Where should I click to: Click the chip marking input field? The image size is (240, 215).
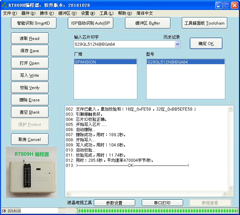coord(124,44)
